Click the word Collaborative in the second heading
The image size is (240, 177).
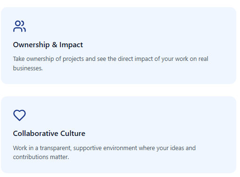[36, 134]
